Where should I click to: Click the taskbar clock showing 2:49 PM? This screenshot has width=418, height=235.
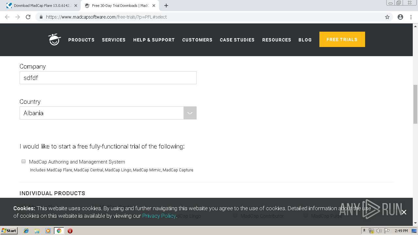click(x=401, y=231)
